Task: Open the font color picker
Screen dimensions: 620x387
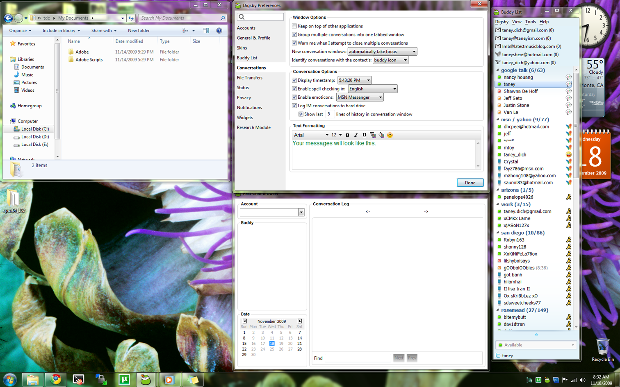Action: tap(373, 135)
